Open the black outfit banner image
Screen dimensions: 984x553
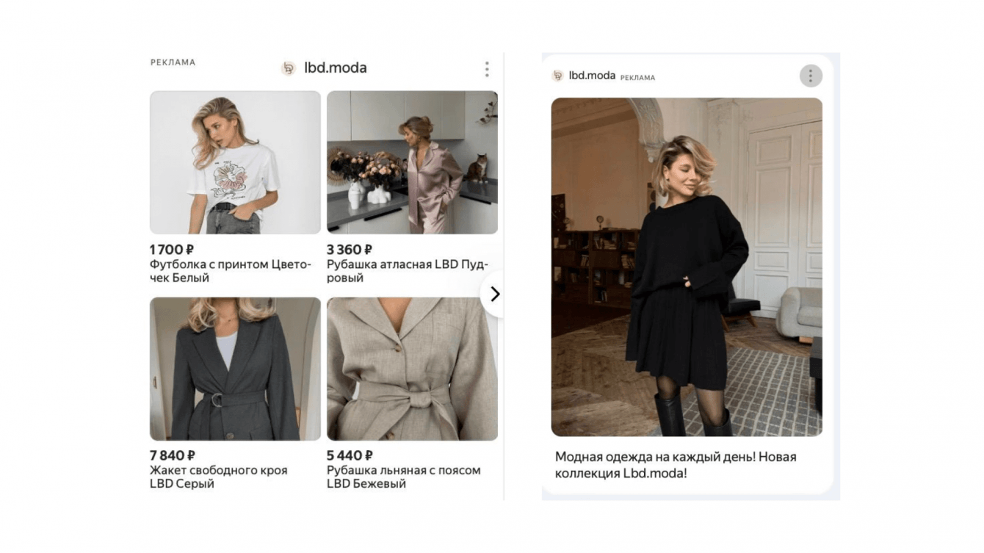[x=687, y=267]
